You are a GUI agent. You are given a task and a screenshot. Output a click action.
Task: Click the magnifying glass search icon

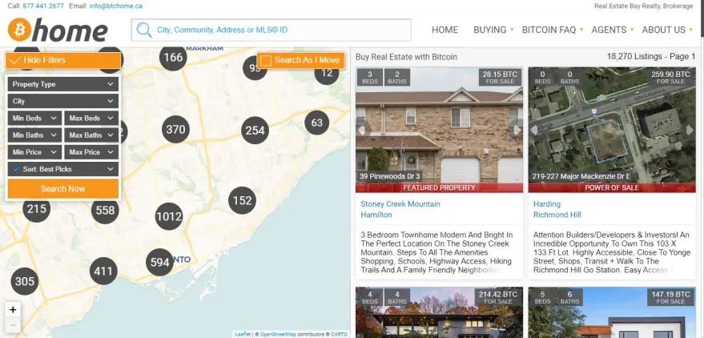[144, 30]
